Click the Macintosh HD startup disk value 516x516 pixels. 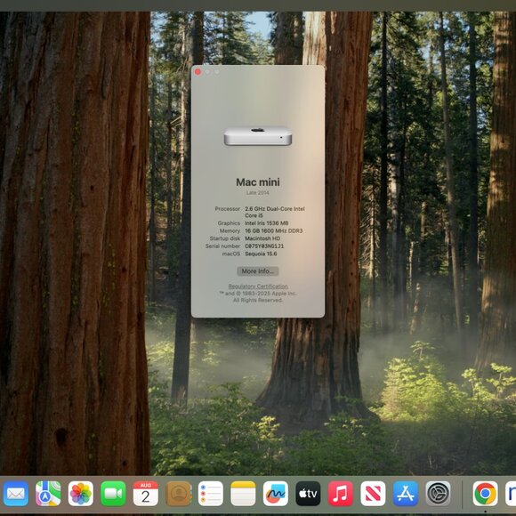262,238
